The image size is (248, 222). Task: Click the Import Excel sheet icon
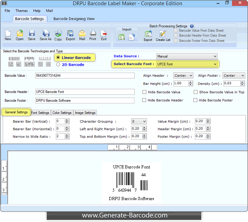tap(122, 38)
